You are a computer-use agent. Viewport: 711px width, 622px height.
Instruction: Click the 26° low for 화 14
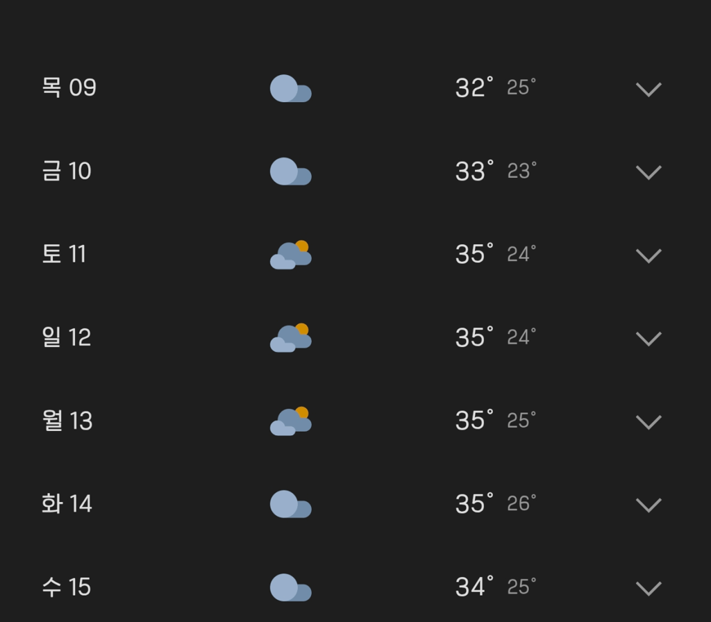(521, 504)
